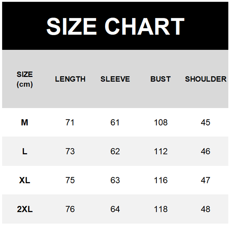230x230 pixels.
Task: Click the BUST column header
Action: (x=160, y=79)
